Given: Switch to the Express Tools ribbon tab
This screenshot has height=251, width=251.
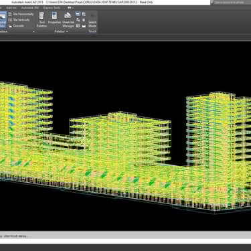Looking at the screenshot, I should tap(52, 7).
